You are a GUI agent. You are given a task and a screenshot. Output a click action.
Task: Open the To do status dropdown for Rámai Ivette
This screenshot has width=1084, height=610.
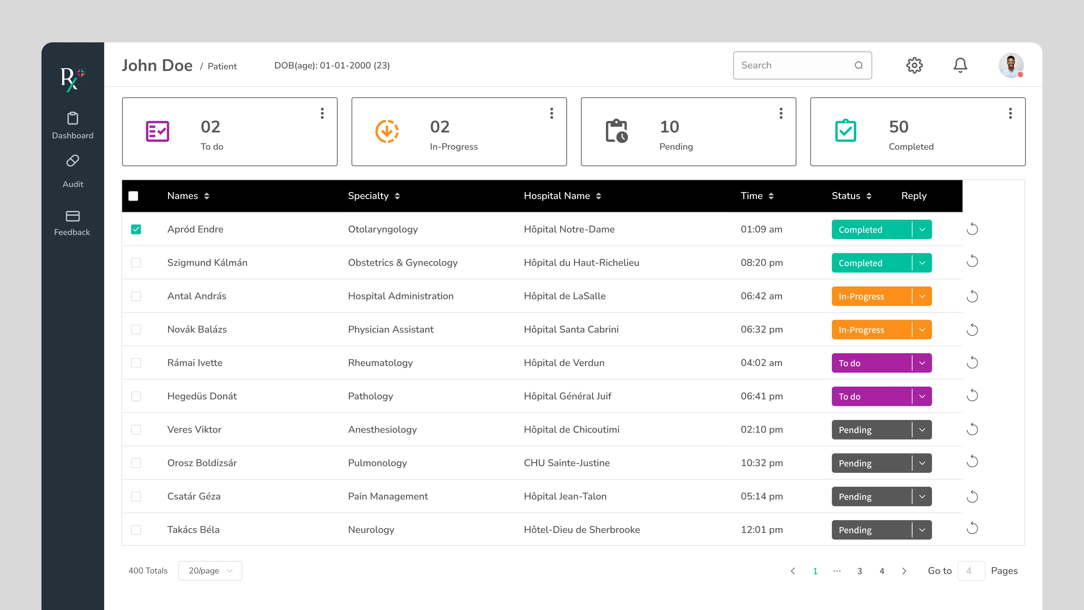tap(922, 363)
